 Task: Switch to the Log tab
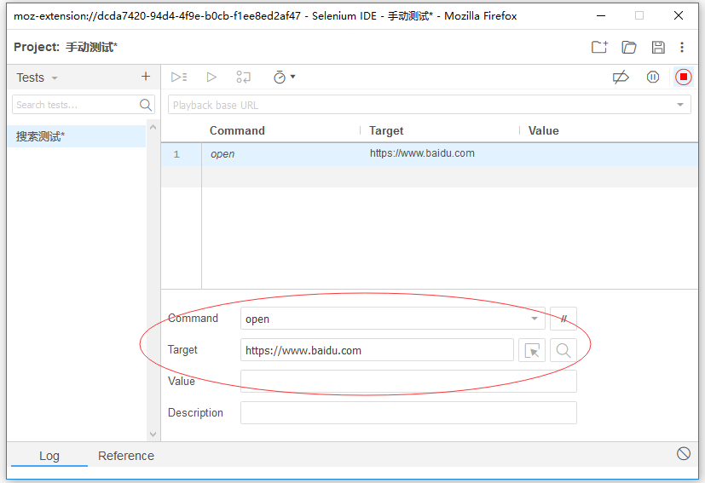tap(49, 456)
